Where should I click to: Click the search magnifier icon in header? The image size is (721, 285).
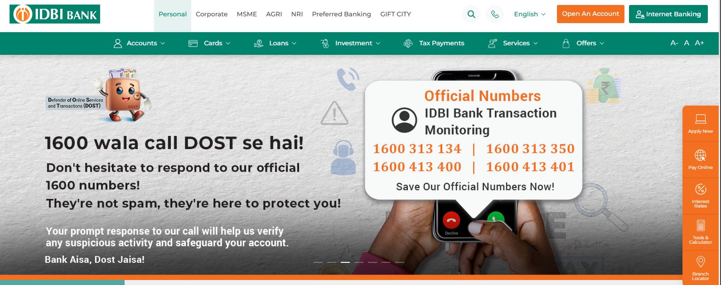(x=471, y=14)
